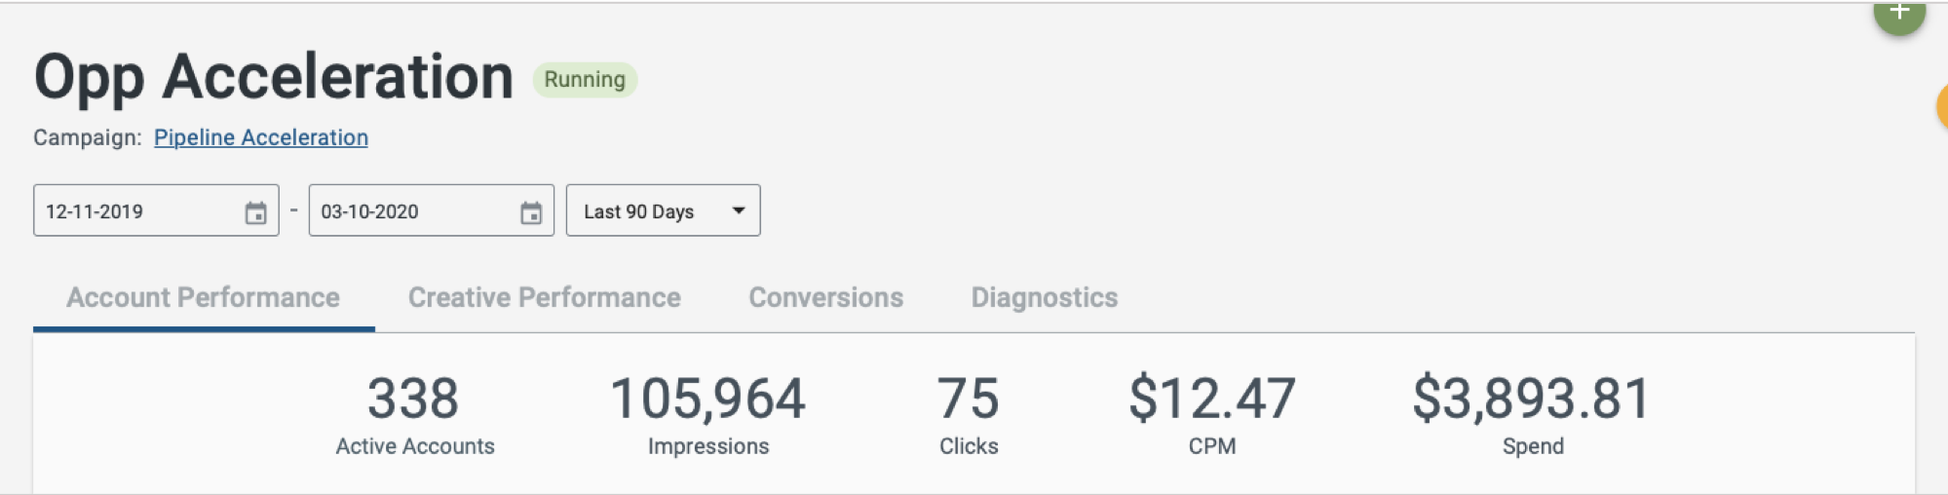Open the end date calendar picker icon
1948x495 pixels.
[531, 212]
